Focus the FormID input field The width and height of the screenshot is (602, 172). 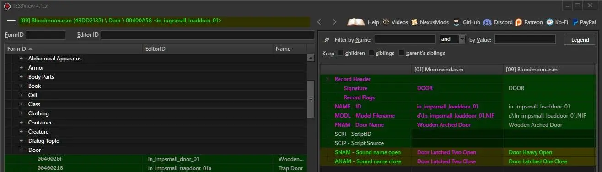46,35
